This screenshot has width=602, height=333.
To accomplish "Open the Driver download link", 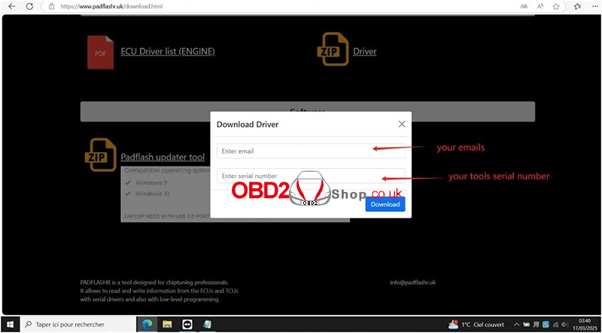I will click(364, 52).
